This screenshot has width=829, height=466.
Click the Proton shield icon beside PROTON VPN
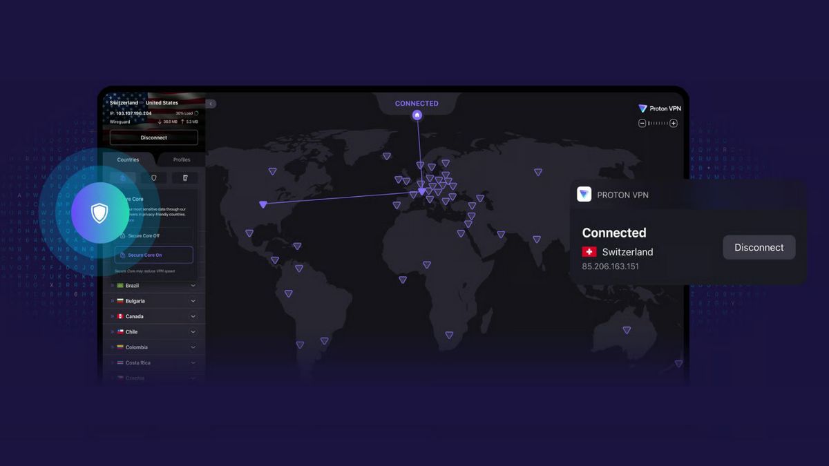[x=584, y=194]
